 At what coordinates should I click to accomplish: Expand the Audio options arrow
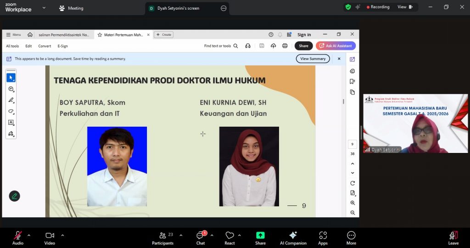coord(29,235)
